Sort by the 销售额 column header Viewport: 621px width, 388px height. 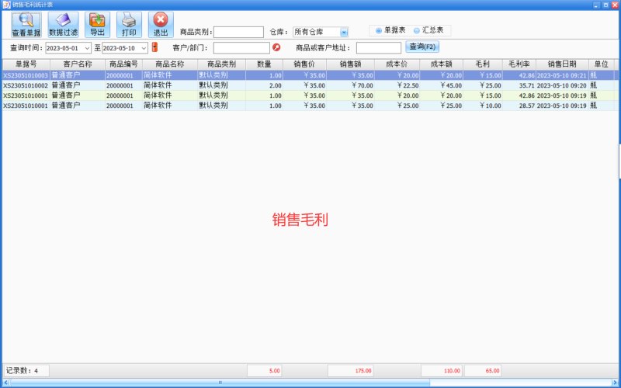coord(351,64)
